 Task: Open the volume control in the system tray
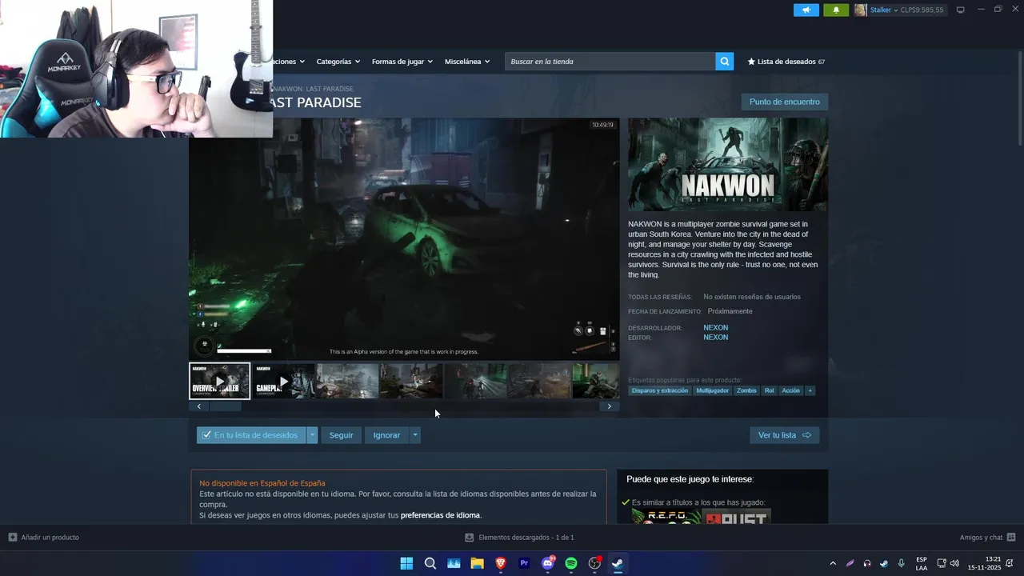coord(954,563)
